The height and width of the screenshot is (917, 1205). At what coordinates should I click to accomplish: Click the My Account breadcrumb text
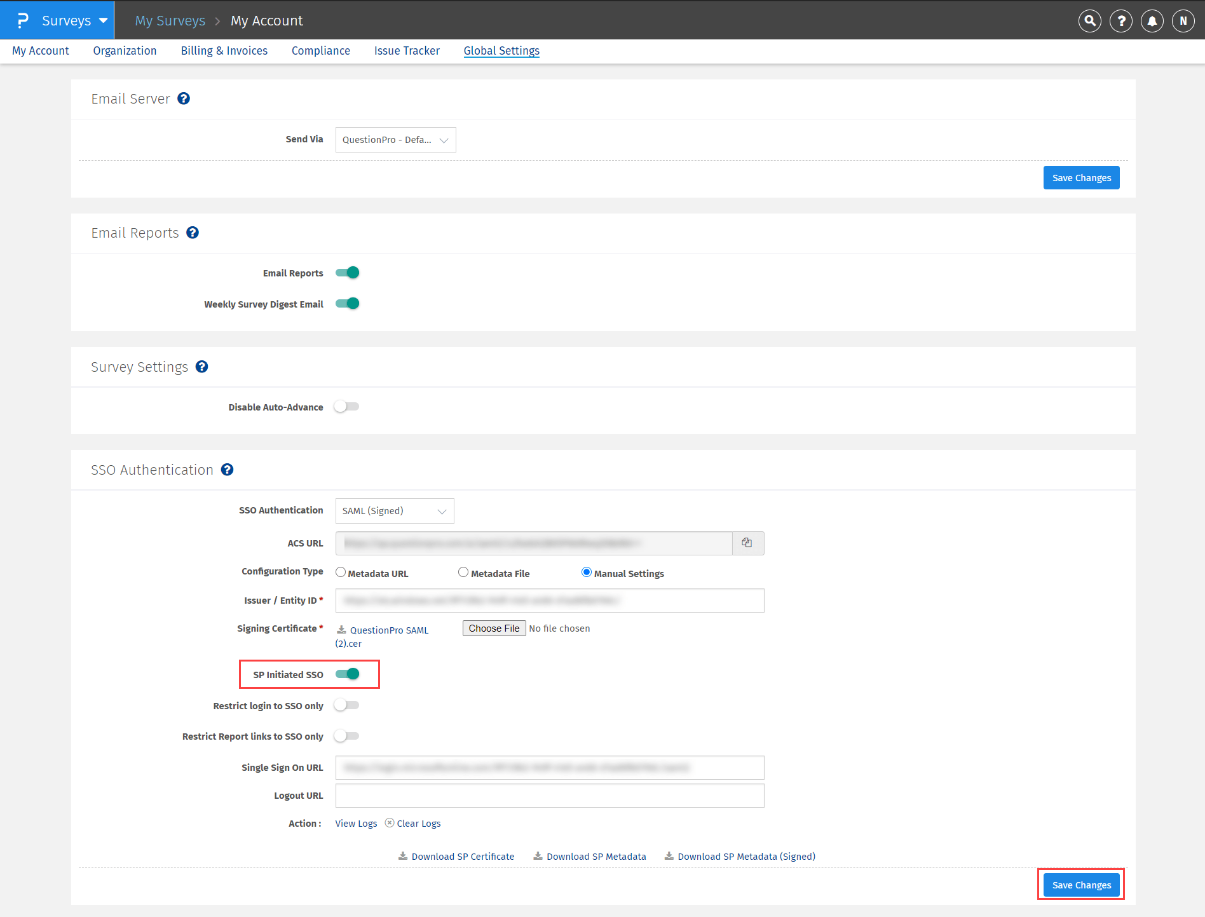click(x=267, y=21)
